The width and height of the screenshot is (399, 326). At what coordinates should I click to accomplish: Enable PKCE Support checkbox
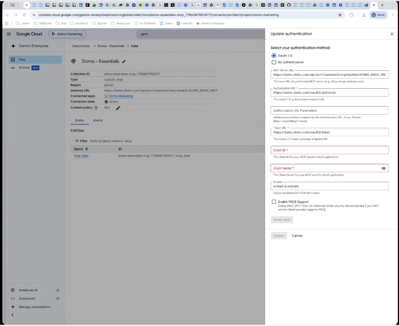pyautogui.click(x=274, y=202)
